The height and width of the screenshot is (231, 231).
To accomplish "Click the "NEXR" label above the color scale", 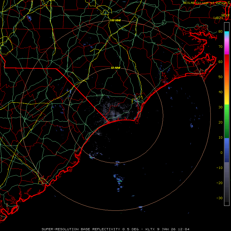I will tap(226, 15).
